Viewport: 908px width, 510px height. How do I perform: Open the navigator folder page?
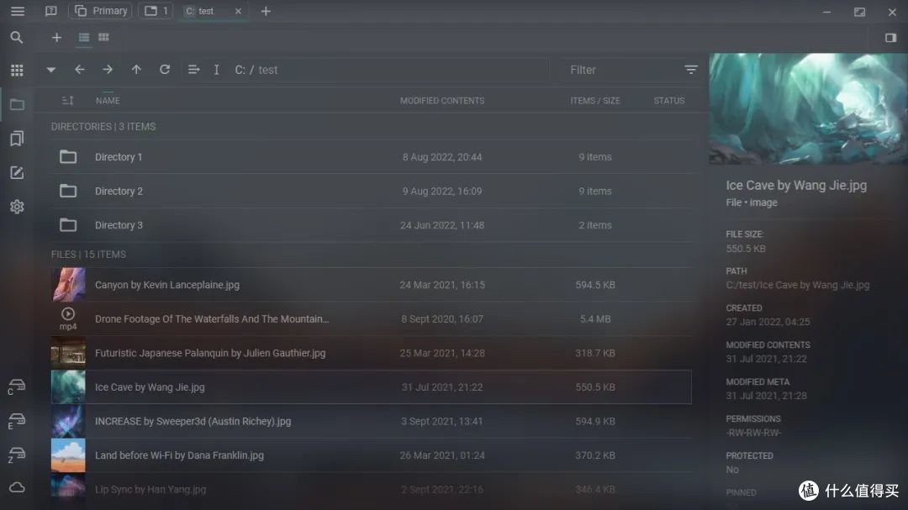[x=17, y=104]
